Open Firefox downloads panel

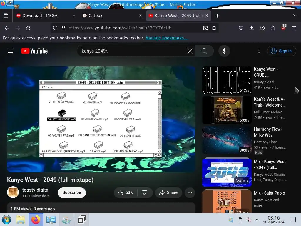pyautogui.click(x=252, y=28)
